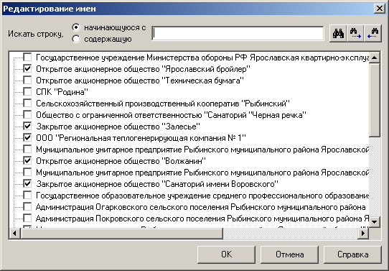This screenshot has height=271, width=389.
Task: Click the vertical scrollbar down arrow
Action: tap(375, 221)
